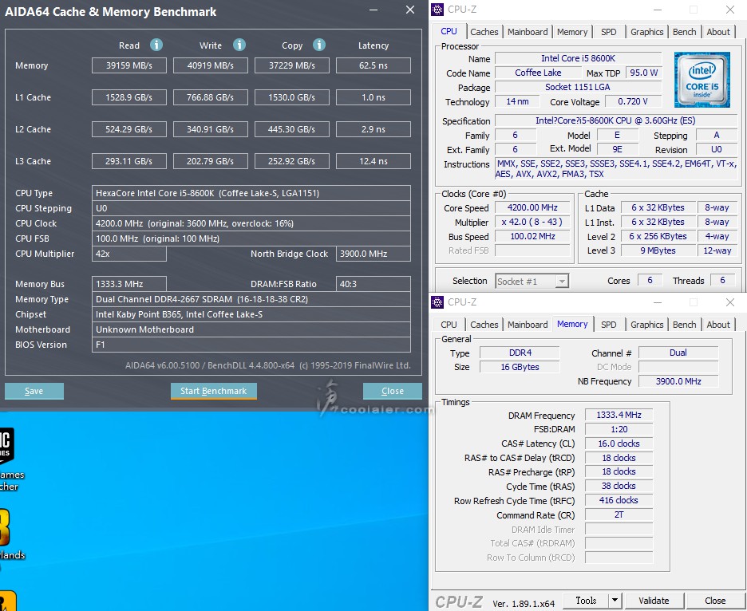Click the Memory Bus field 1333.3 MHz
Viewport: 747px width, 611px height.
click(x=129, y=284)
